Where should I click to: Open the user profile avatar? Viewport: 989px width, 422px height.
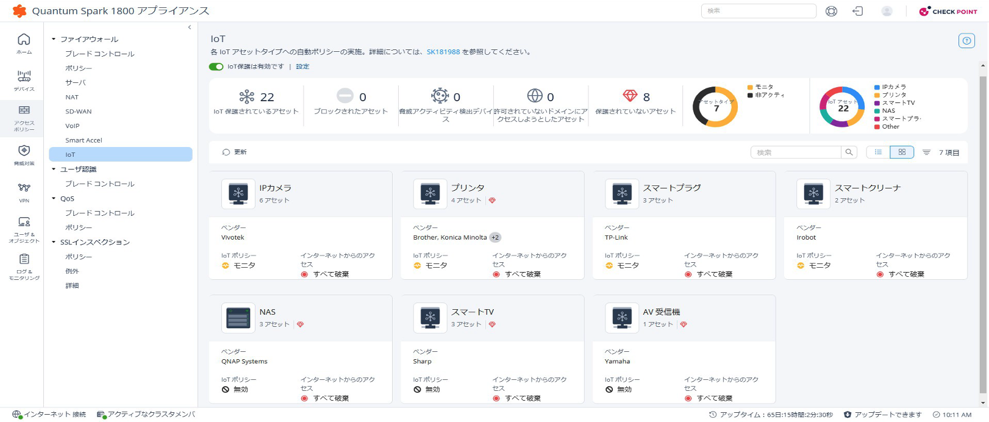[887, 11]
